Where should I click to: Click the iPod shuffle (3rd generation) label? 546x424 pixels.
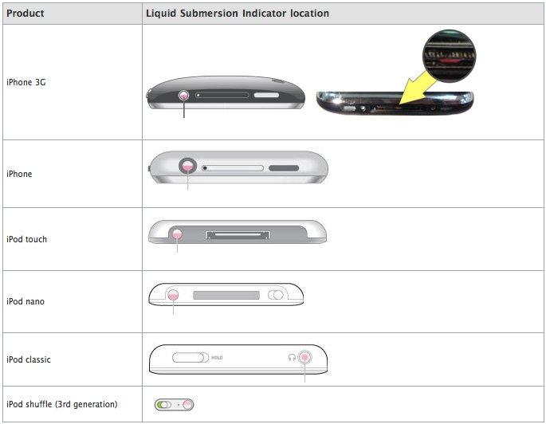[x=62, y=404]
